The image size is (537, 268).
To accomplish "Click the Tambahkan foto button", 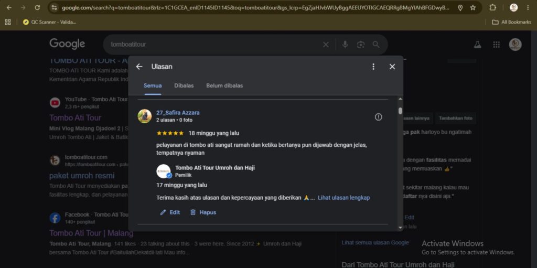I will point(456,118).
